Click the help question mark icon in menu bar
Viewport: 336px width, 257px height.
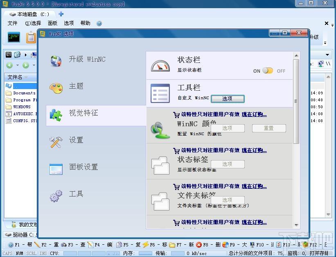coord(99,23)
